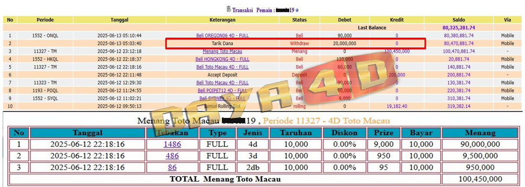Open the Menang Toto Macau link

coord(222,51)
